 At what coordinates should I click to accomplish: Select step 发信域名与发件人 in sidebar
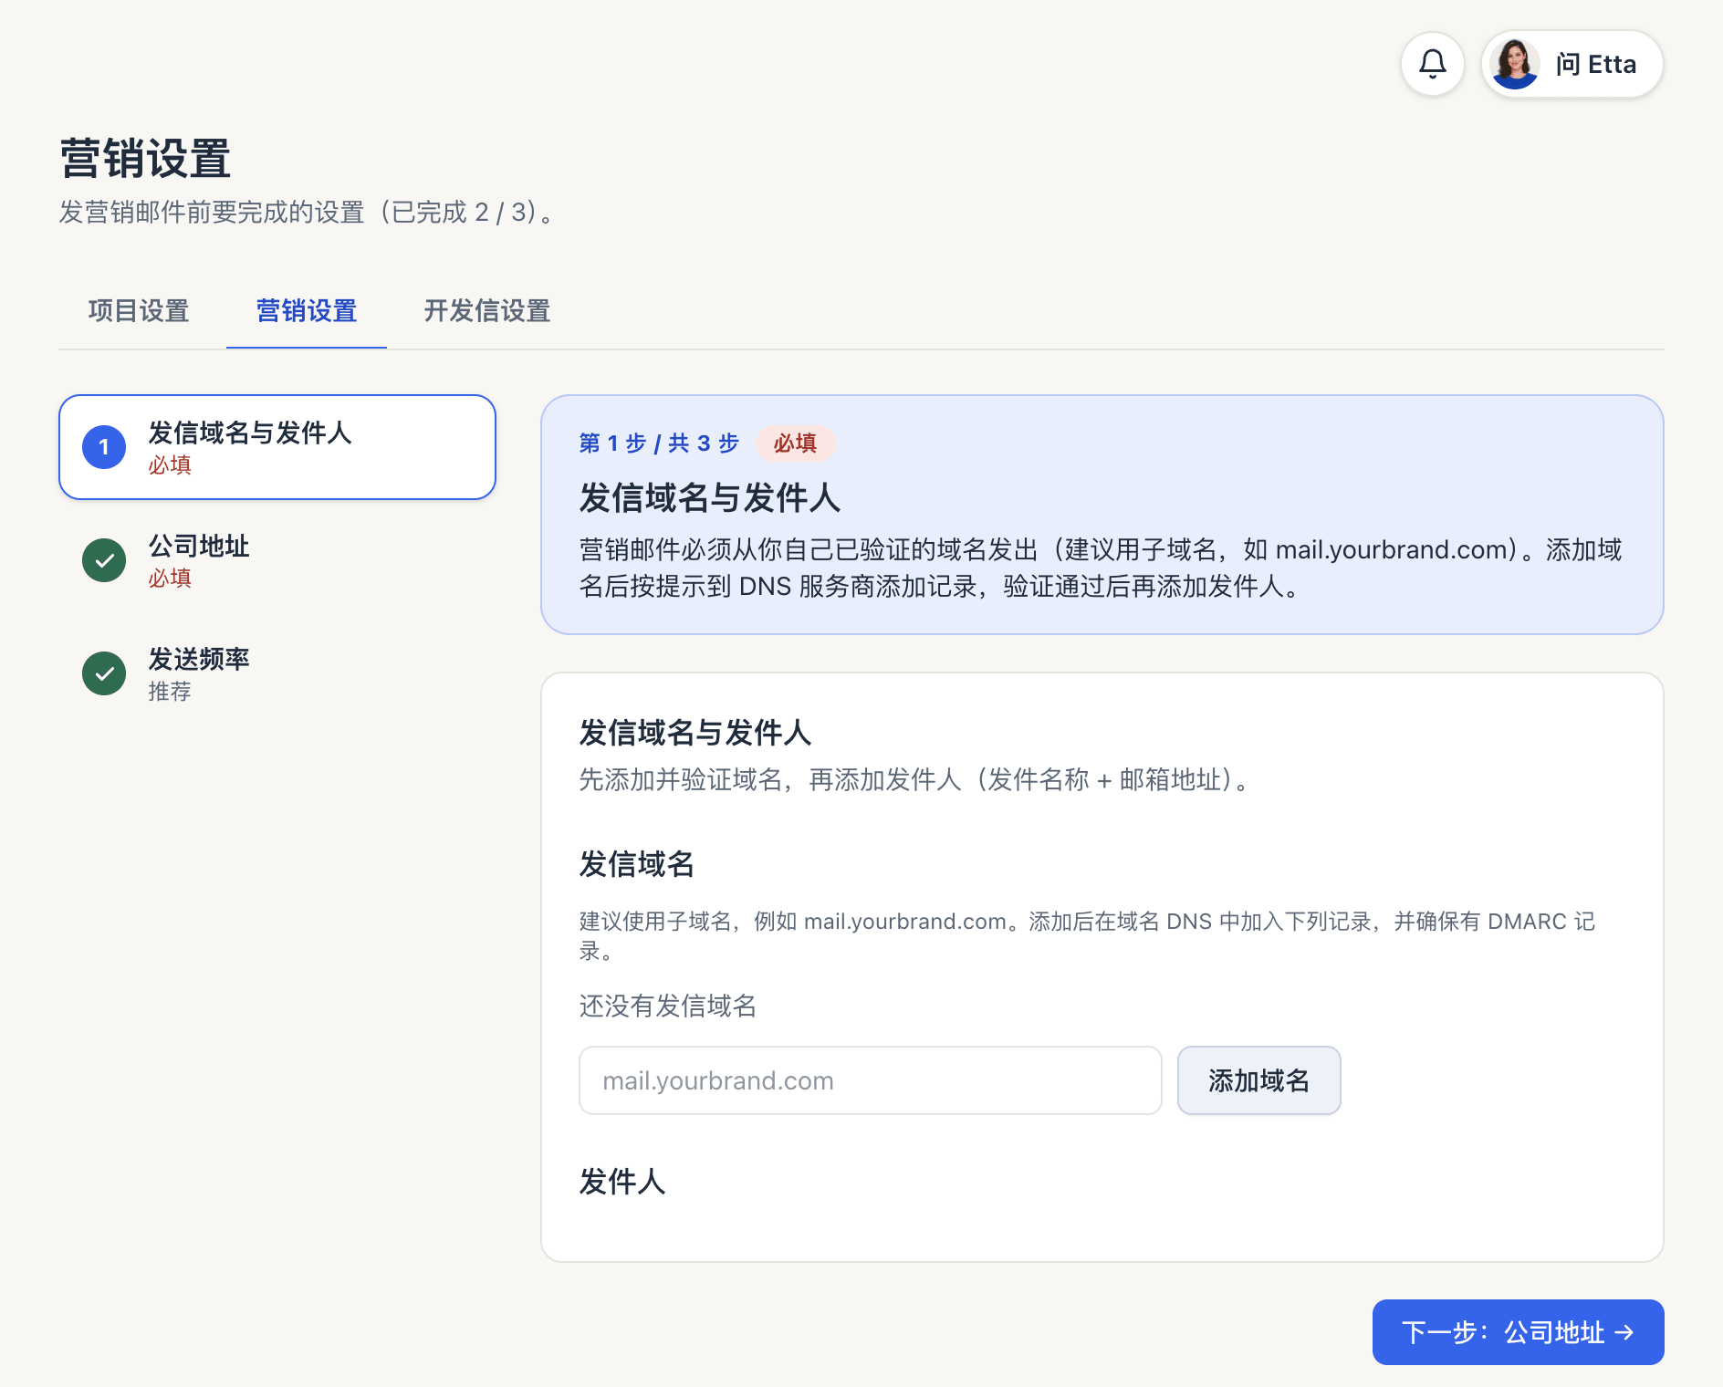point(277,447)
